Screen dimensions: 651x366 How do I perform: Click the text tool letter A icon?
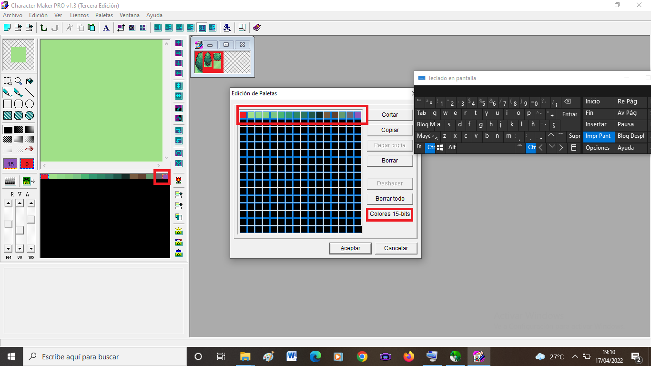(x=106, y=28)
